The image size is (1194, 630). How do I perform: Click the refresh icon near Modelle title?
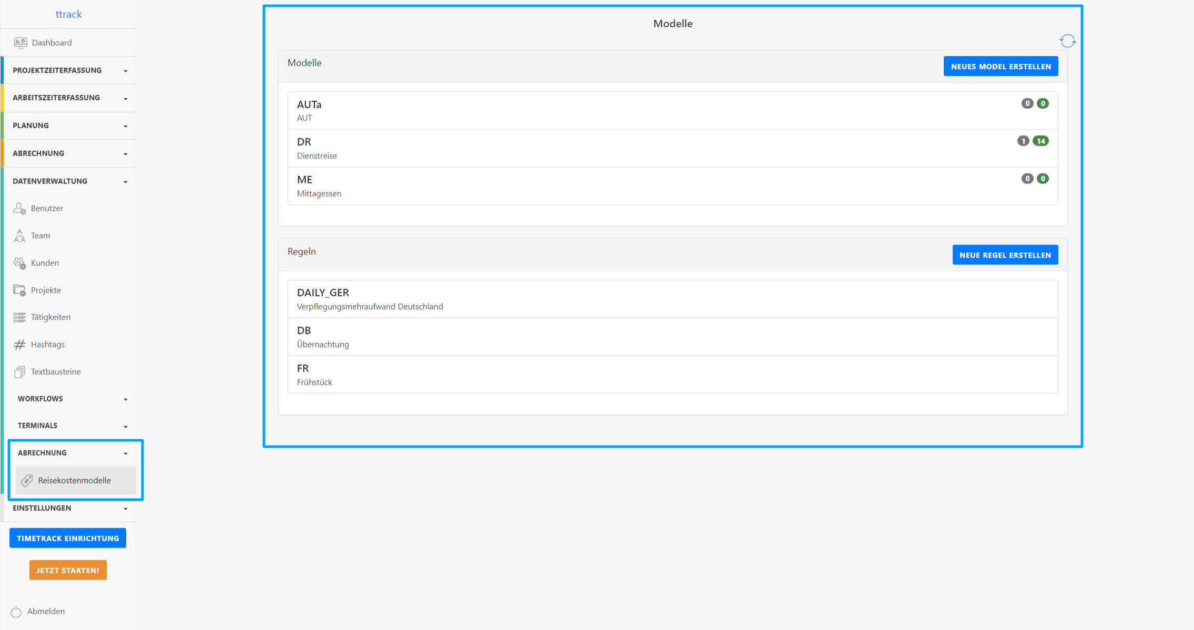click(1067, 41)
